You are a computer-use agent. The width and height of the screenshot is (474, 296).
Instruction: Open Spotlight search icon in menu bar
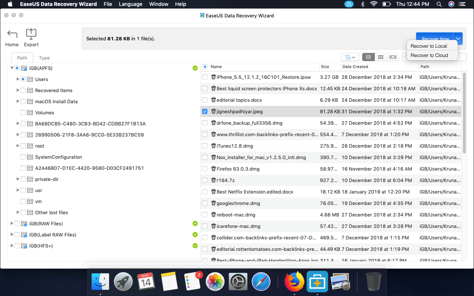coord(439,4)
